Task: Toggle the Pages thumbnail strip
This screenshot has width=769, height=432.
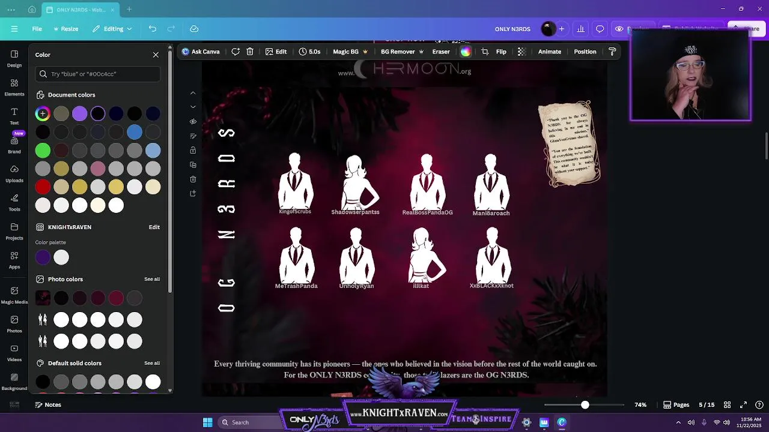Action: point(676,405)
